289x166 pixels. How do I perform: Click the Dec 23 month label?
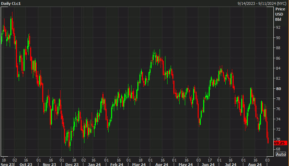coord(72,164)
